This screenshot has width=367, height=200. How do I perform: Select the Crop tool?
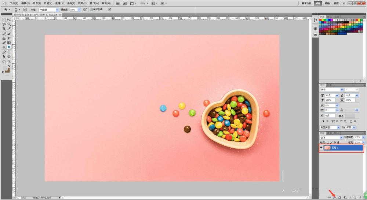coord(4,29)
